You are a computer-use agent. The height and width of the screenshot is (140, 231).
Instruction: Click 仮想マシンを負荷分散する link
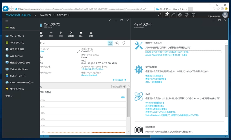(x=156, y=109)
